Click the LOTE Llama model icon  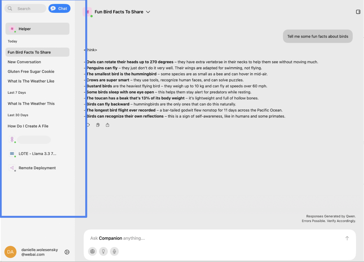click(12, 154)
